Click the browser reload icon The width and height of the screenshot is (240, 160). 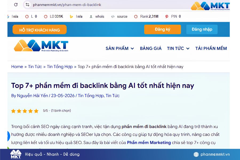[x=16, y=5]
